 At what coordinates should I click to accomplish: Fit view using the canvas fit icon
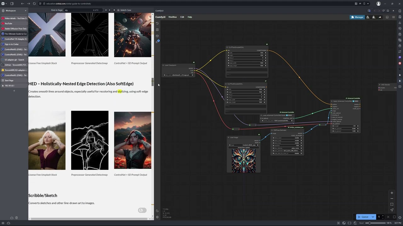pyautogui.click(x=392, y=204)
